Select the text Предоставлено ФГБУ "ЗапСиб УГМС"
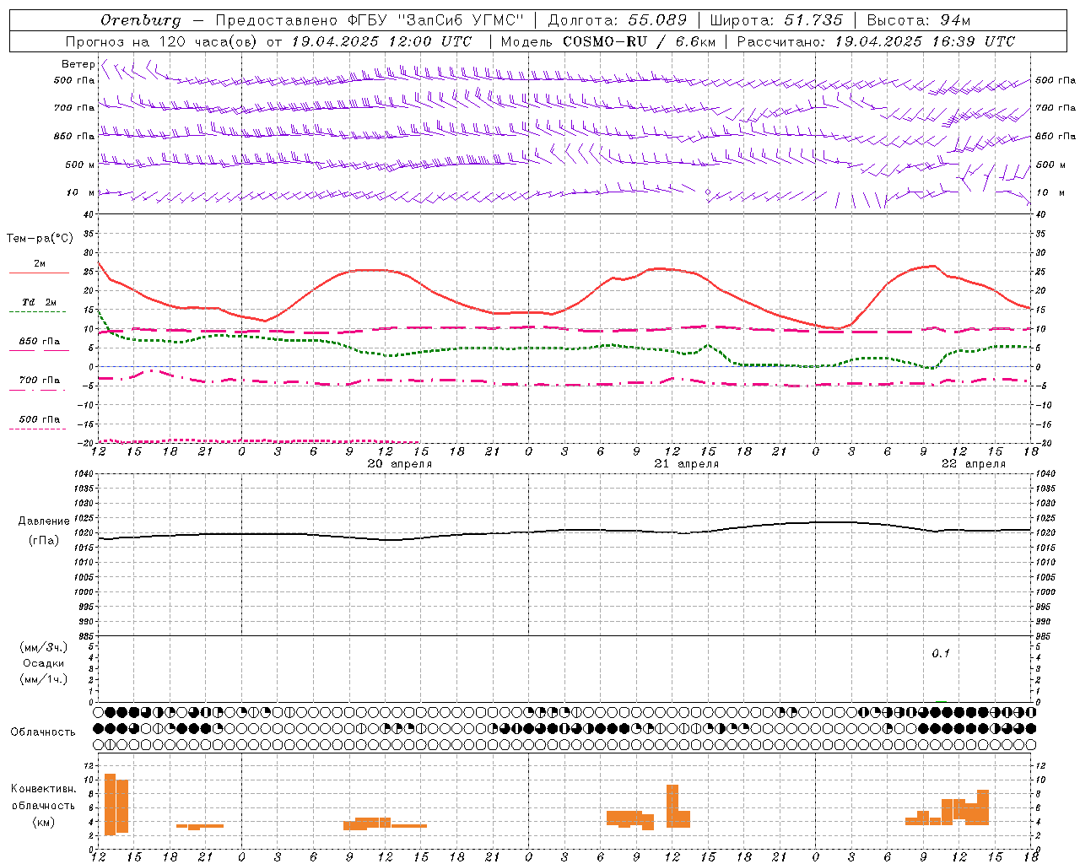This screenshot has width=1080, height=864. point(370,20)
